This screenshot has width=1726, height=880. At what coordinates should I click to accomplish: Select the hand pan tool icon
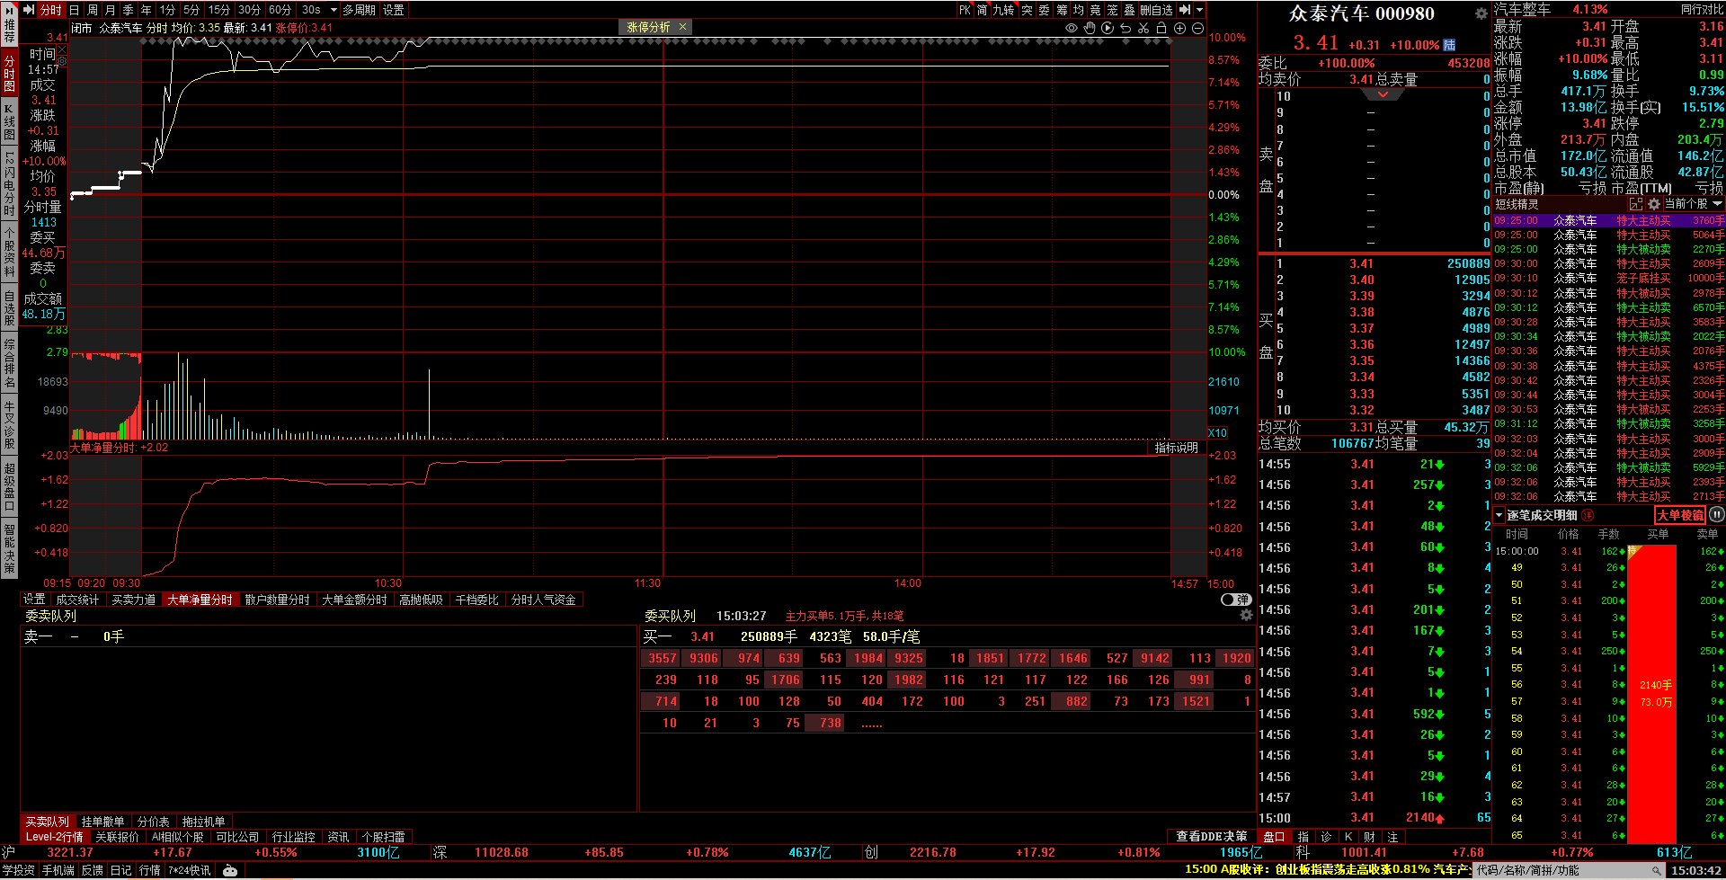[x=1090, y=28]
